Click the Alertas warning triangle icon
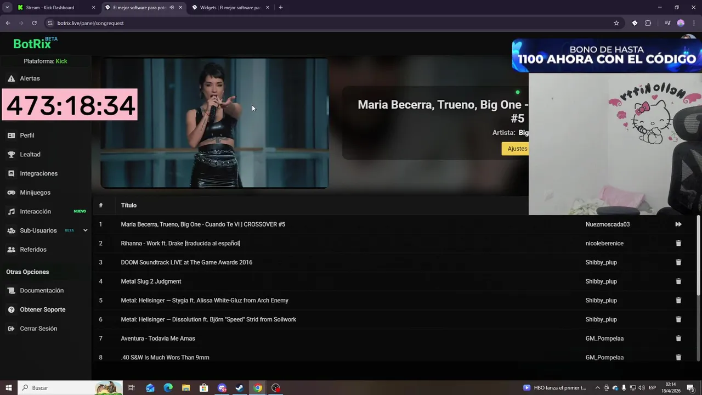The image size is (702, 395). [x=11, y=78]
